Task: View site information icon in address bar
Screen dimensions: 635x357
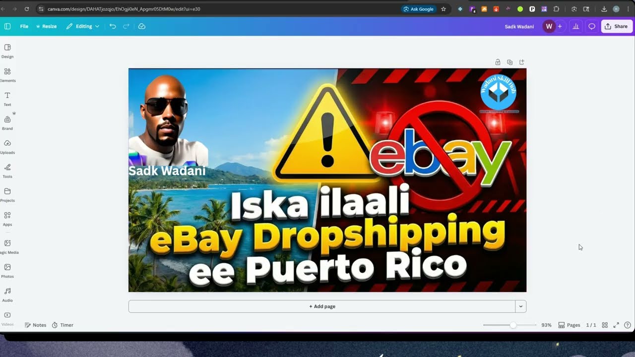Action: click(x=41, y=9)
